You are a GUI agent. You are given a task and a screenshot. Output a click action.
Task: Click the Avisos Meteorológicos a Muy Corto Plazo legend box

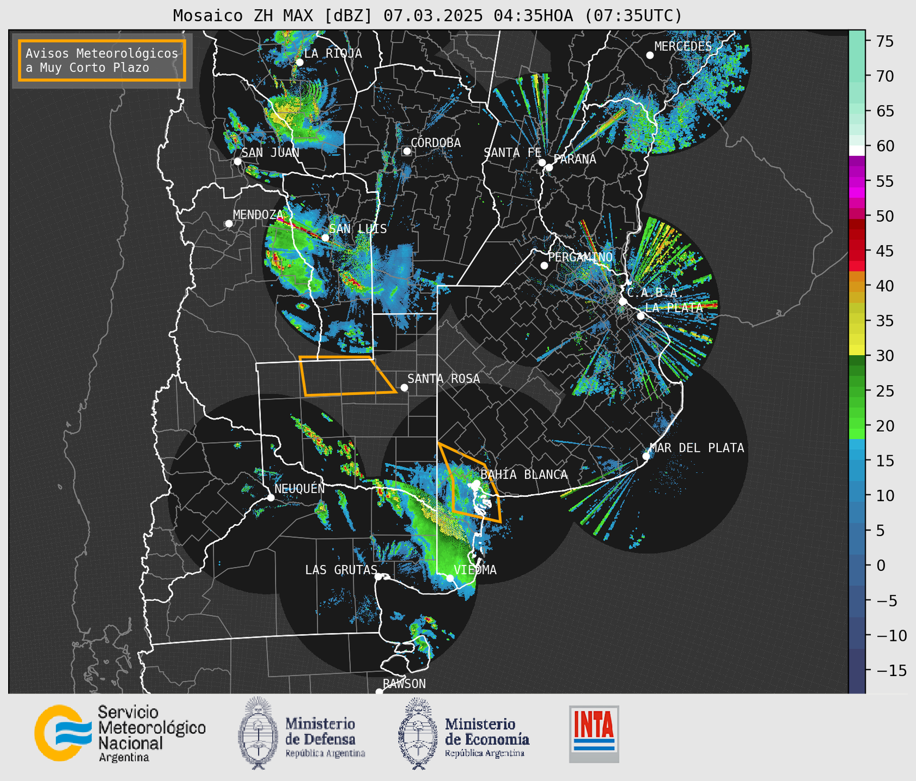pyautogui.click(x=102, y=60)
